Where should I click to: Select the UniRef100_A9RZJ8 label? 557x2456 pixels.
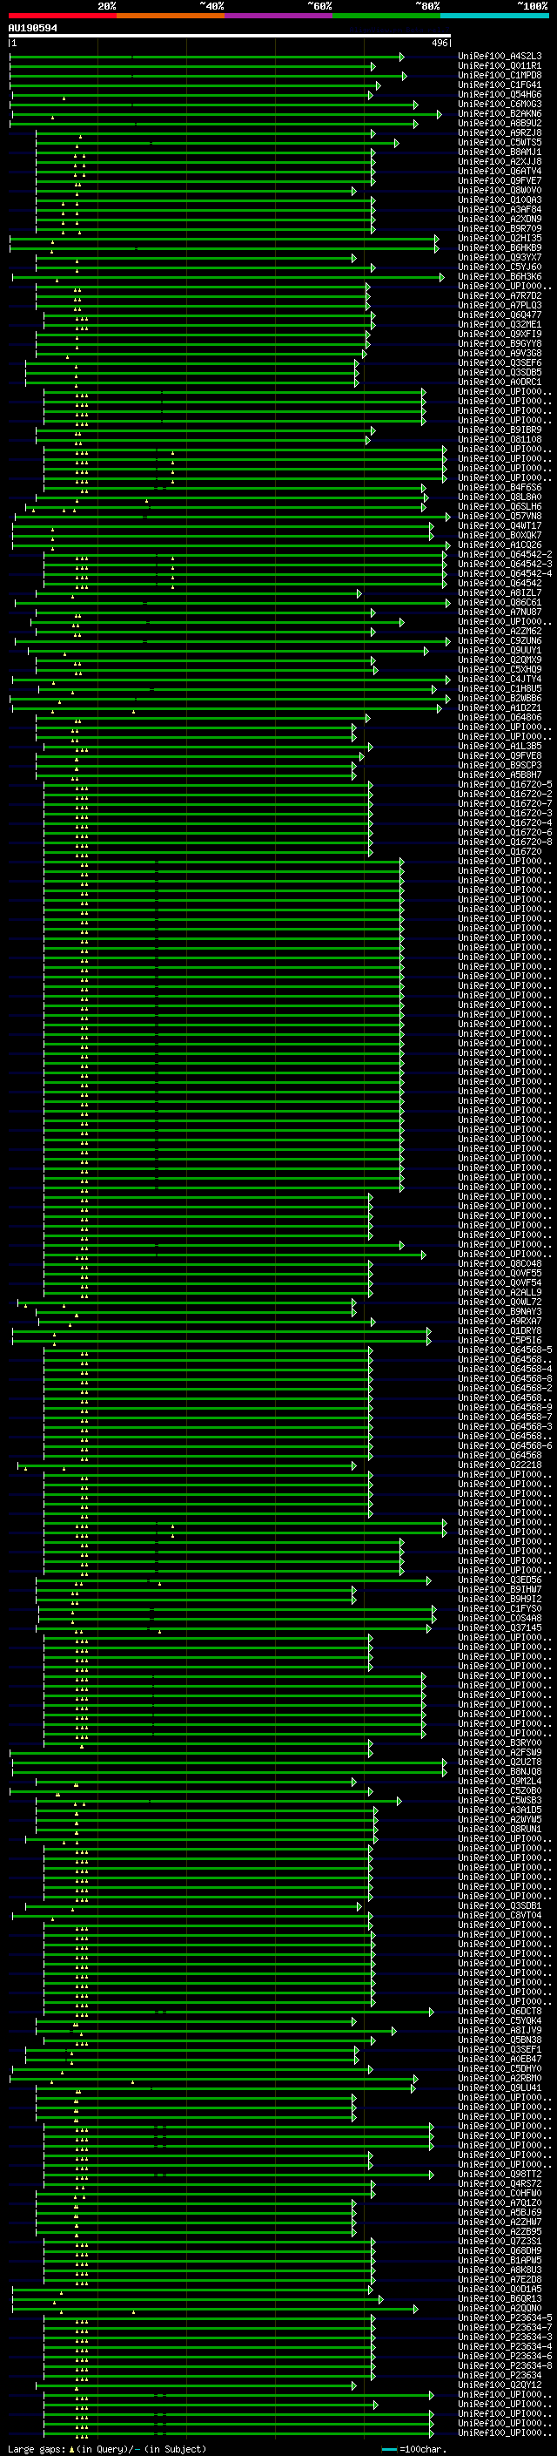(x=500, y=132)
